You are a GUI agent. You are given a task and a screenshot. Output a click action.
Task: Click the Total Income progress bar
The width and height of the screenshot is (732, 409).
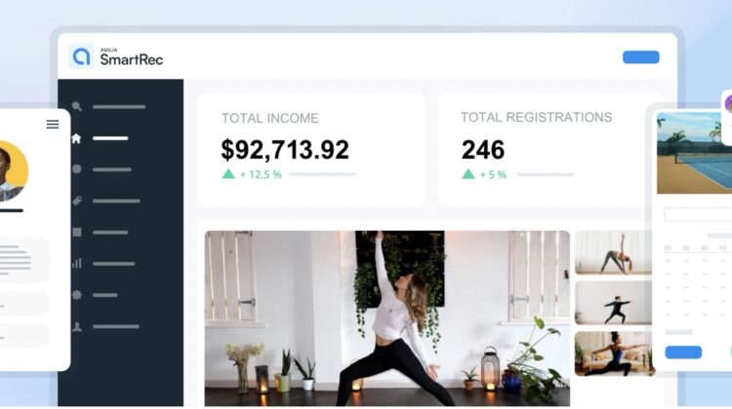(x=322, y=174)
